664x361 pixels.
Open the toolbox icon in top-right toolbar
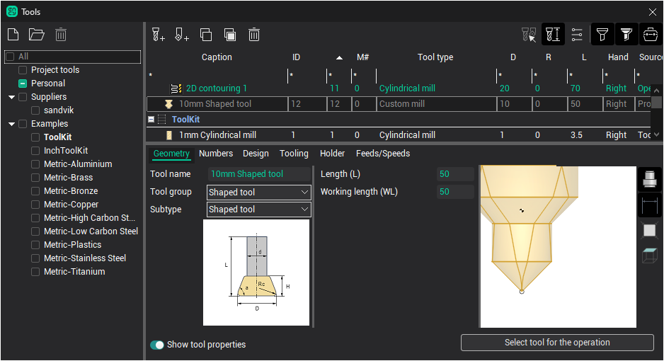point(650,34)
